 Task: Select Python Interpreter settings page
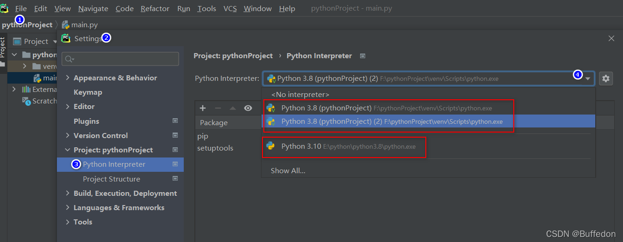120,164
